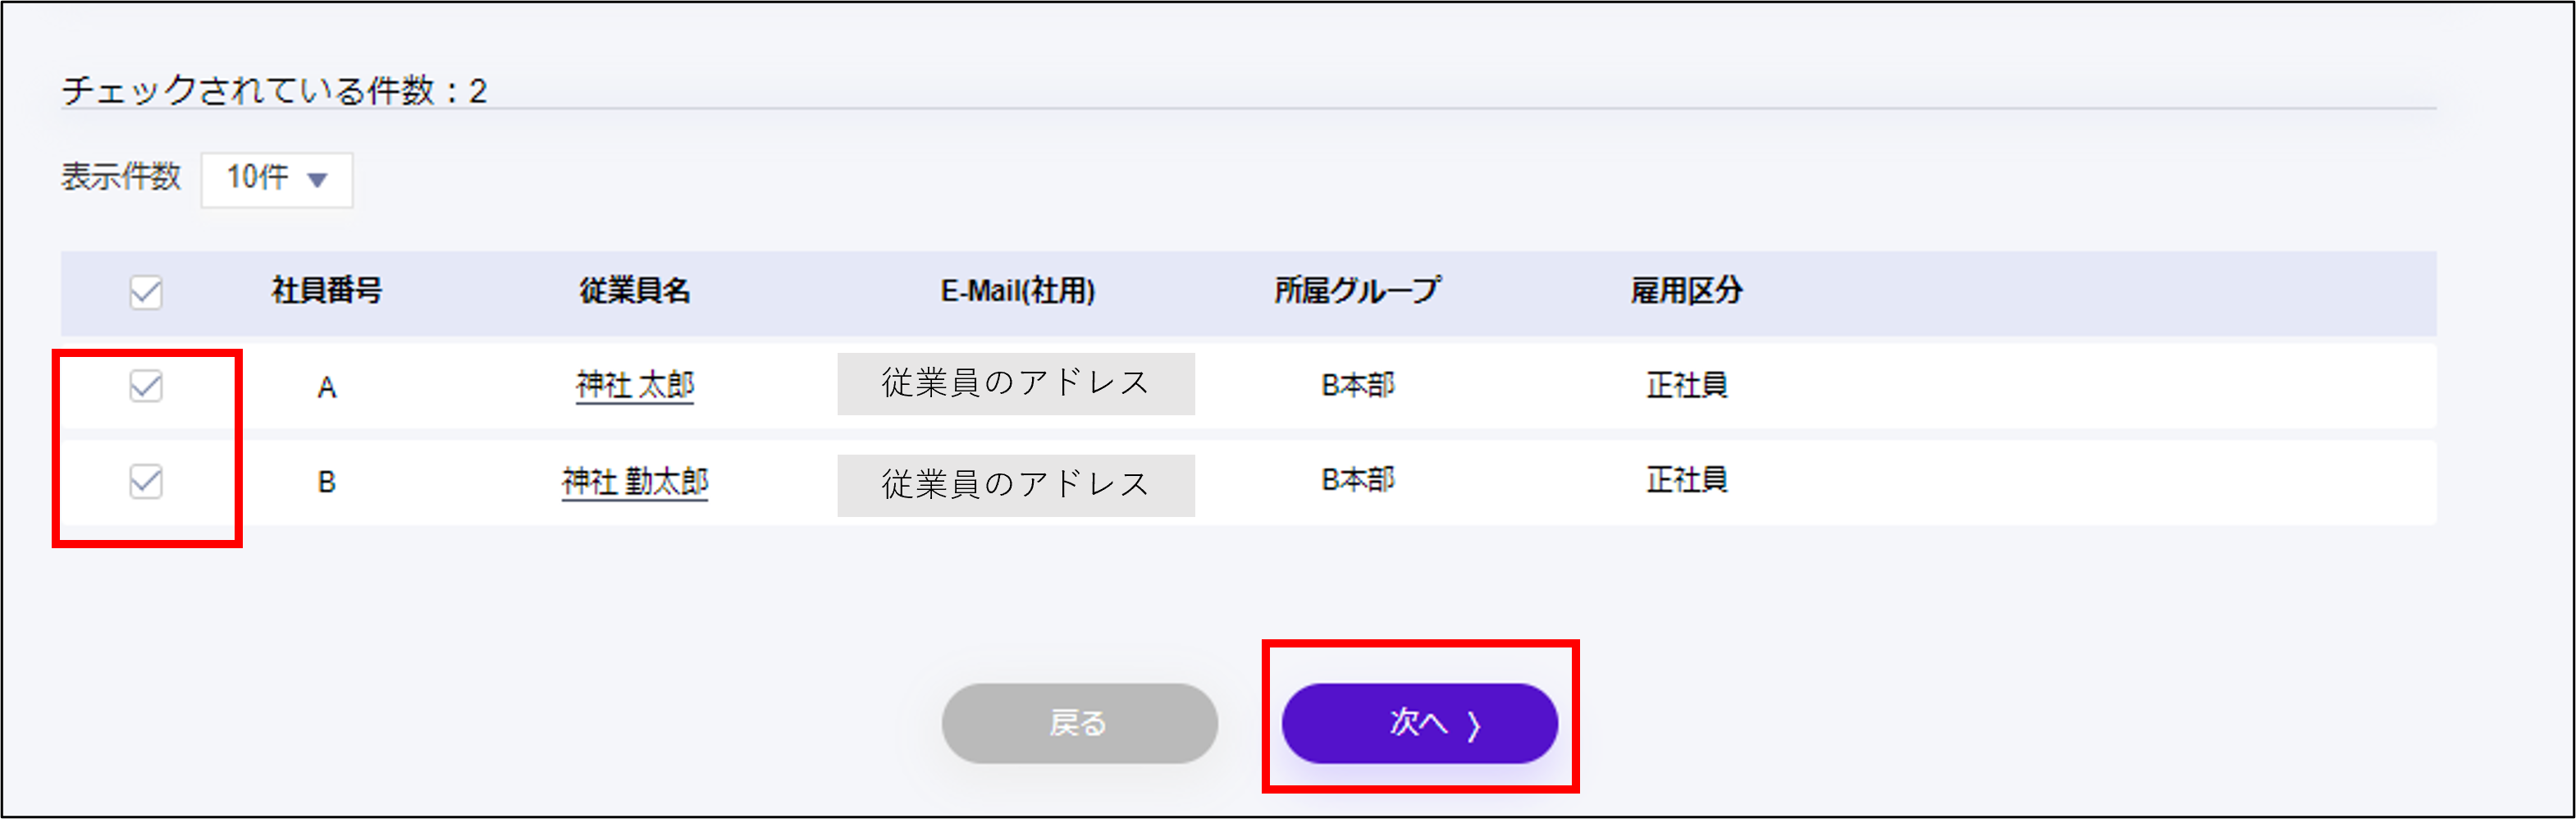The height and width of the screenshot is (819, 2576).
Task: Uncheck the checkbox for employee B
Action: click(146, 481)
